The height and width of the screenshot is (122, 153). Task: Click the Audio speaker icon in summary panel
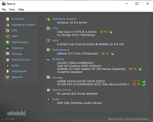48,100
